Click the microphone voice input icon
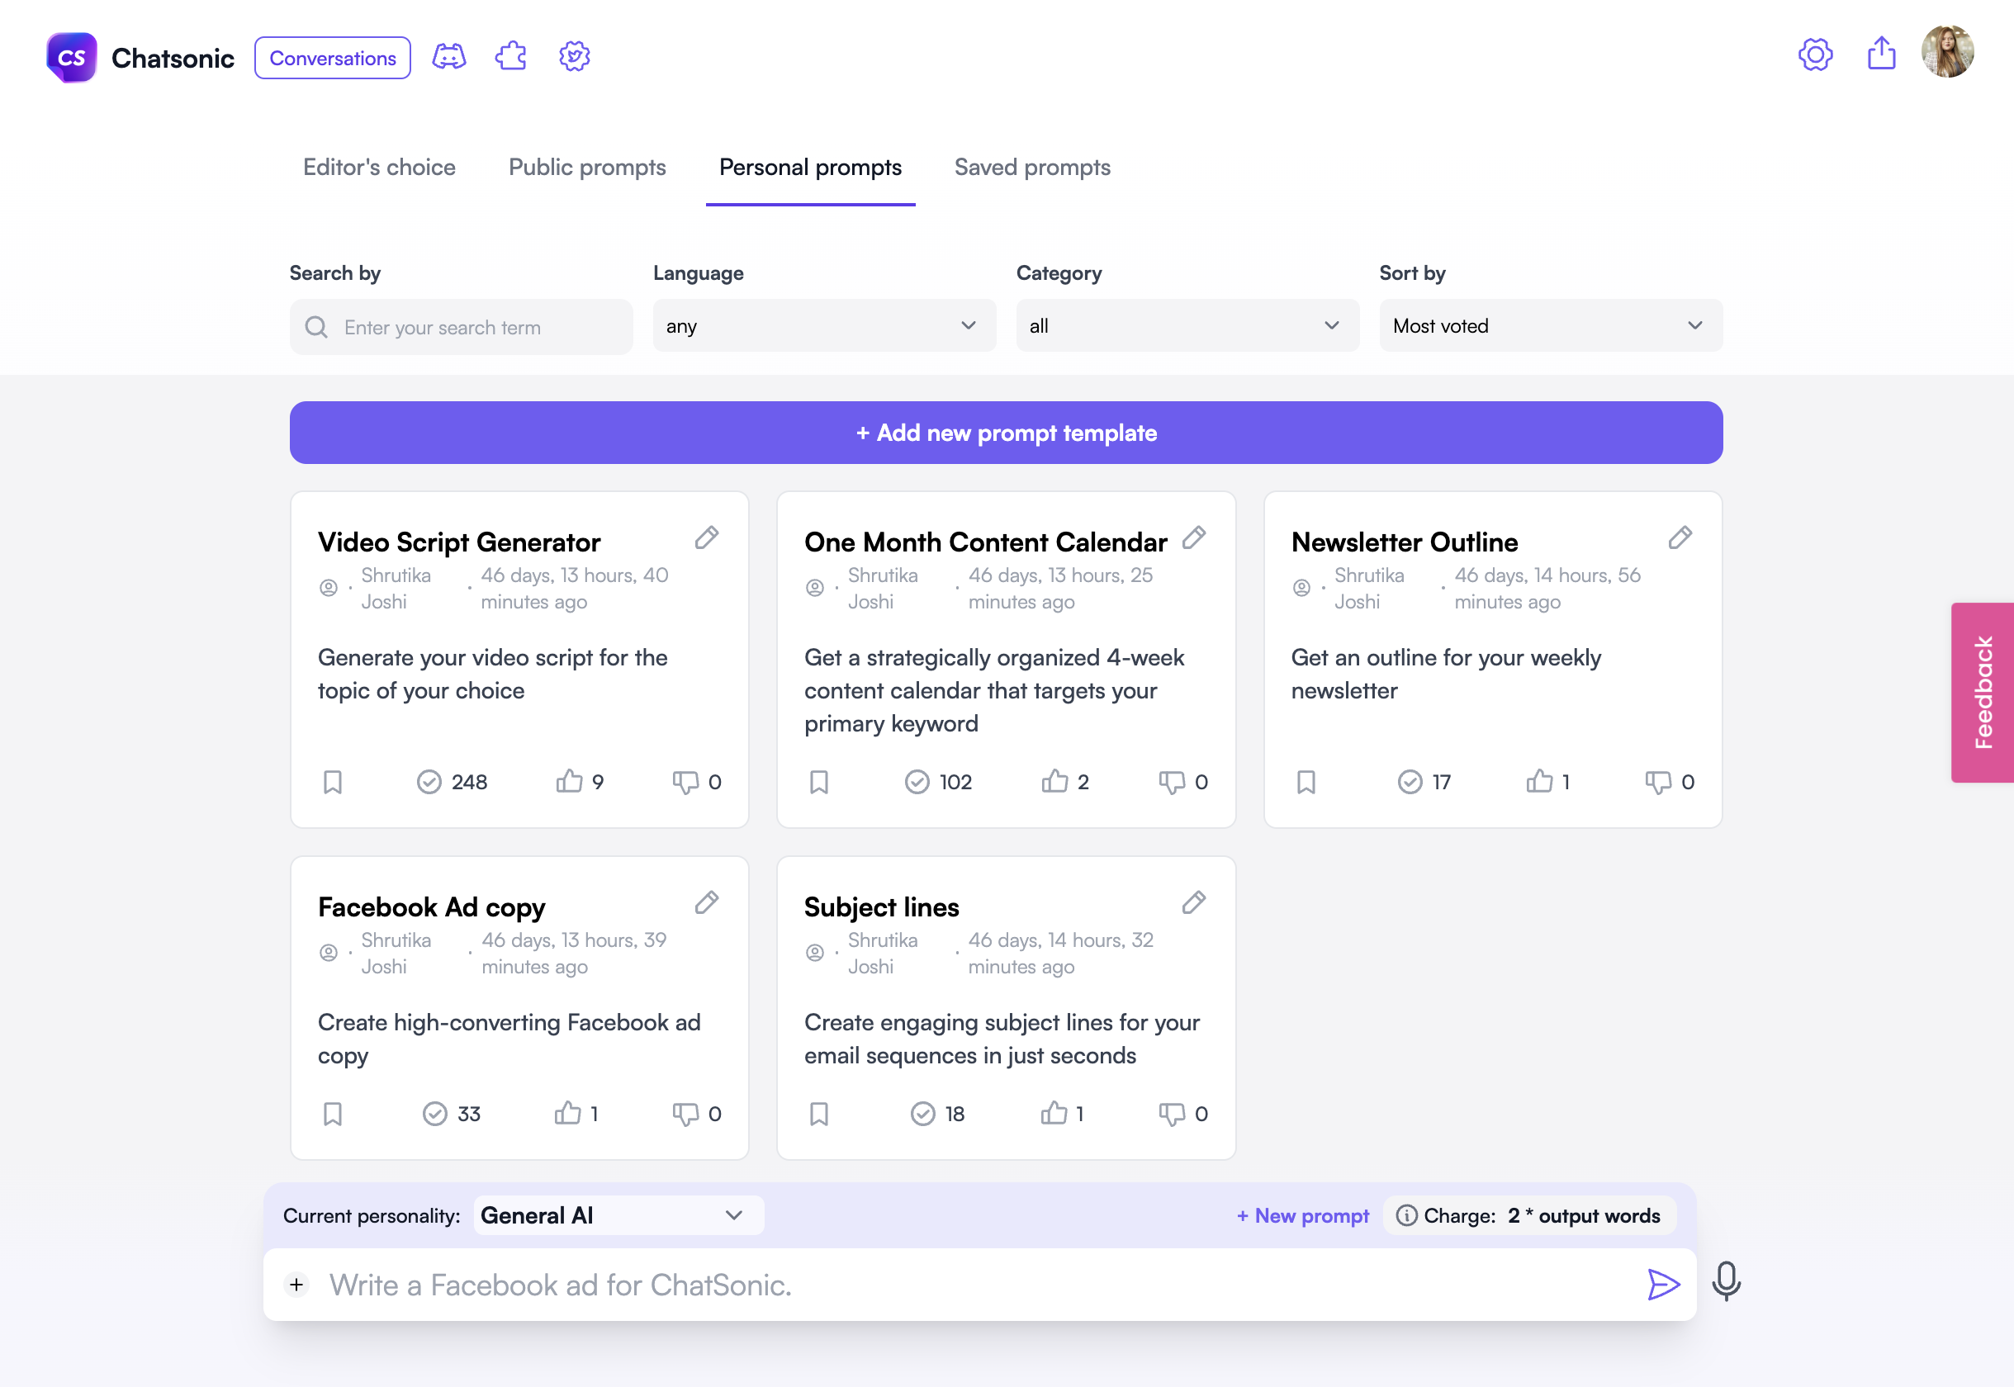Image resolution: width=2014 pixels, height=1387 pixels. click(1726, 1282)
